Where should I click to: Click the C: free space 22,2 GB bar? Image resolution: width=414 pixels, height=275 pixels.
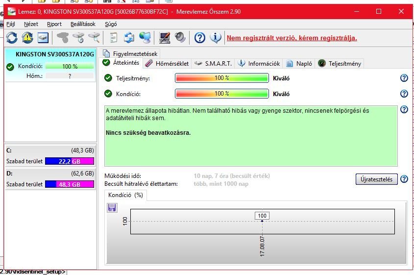pos(70,161)
